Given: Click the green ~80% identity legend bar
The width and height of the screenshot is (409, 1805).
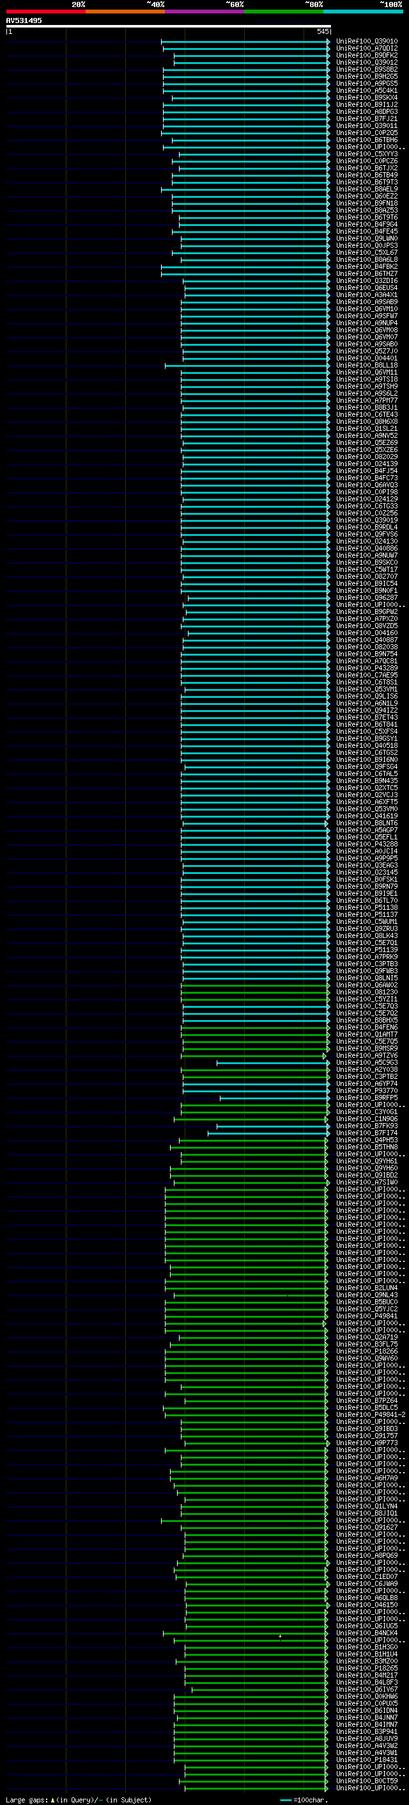Looking at the screenshot, I should (284, 12).
